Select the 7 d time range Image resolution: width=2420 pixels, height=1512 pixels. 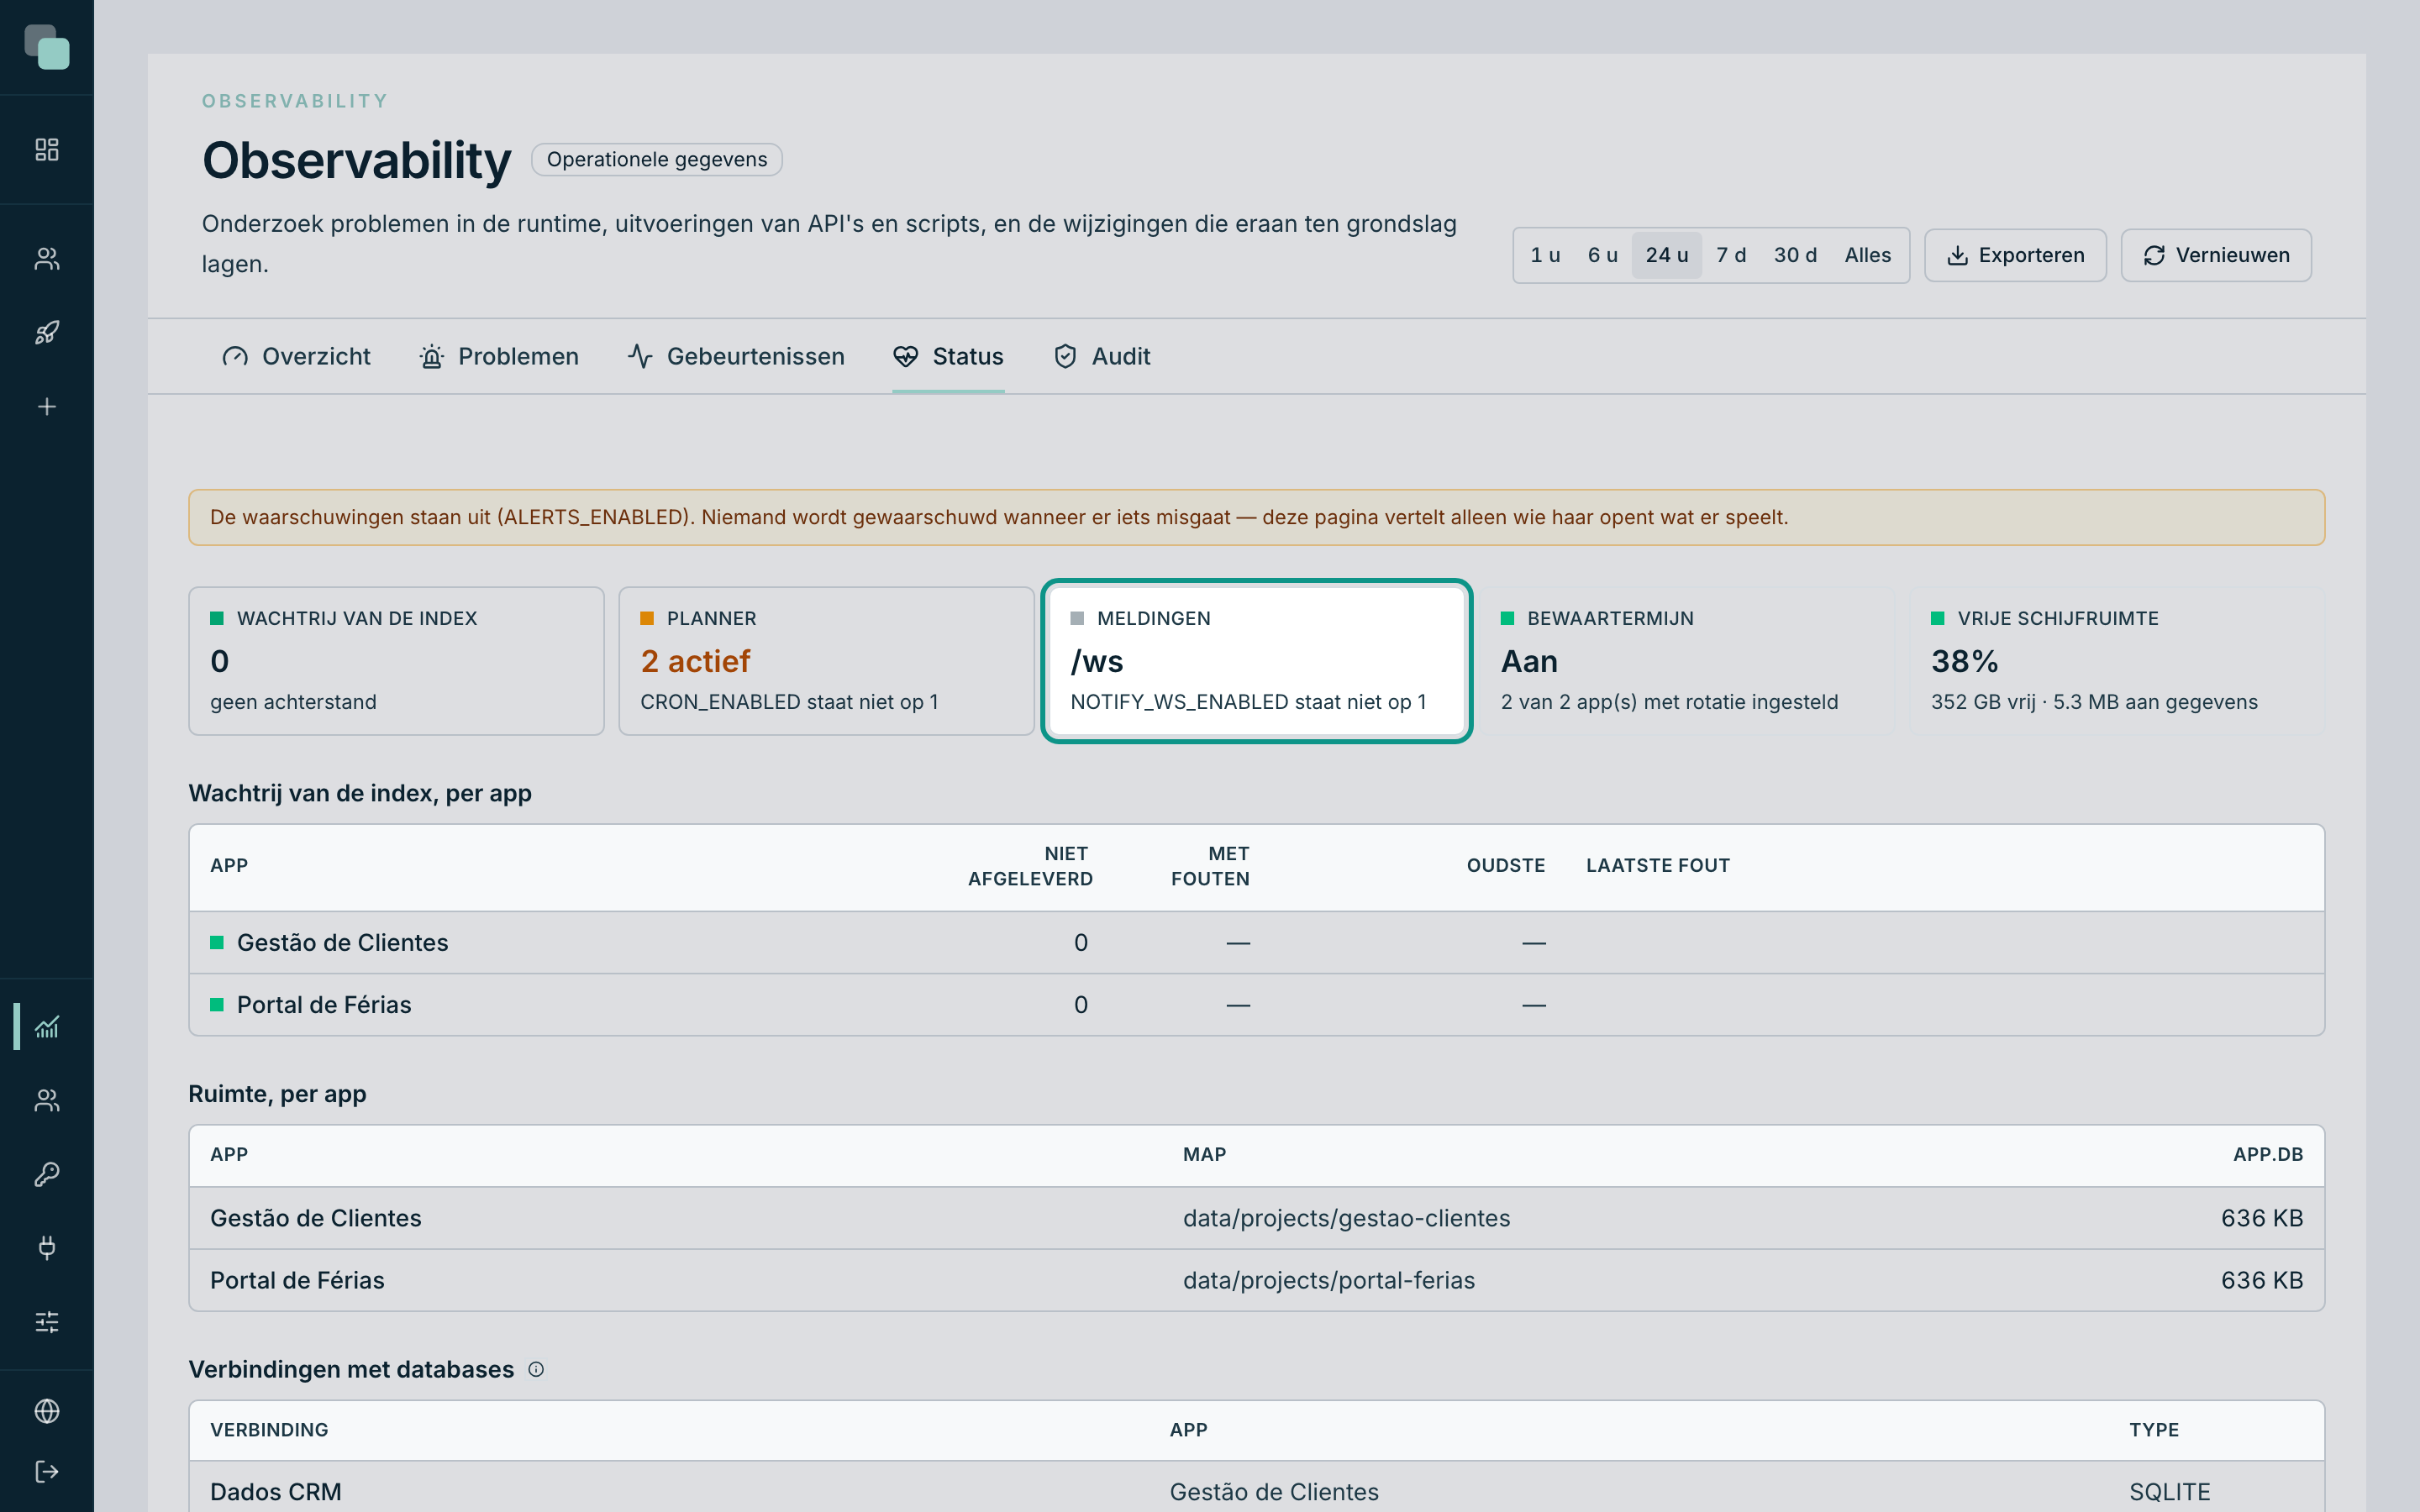(1731, 255)
